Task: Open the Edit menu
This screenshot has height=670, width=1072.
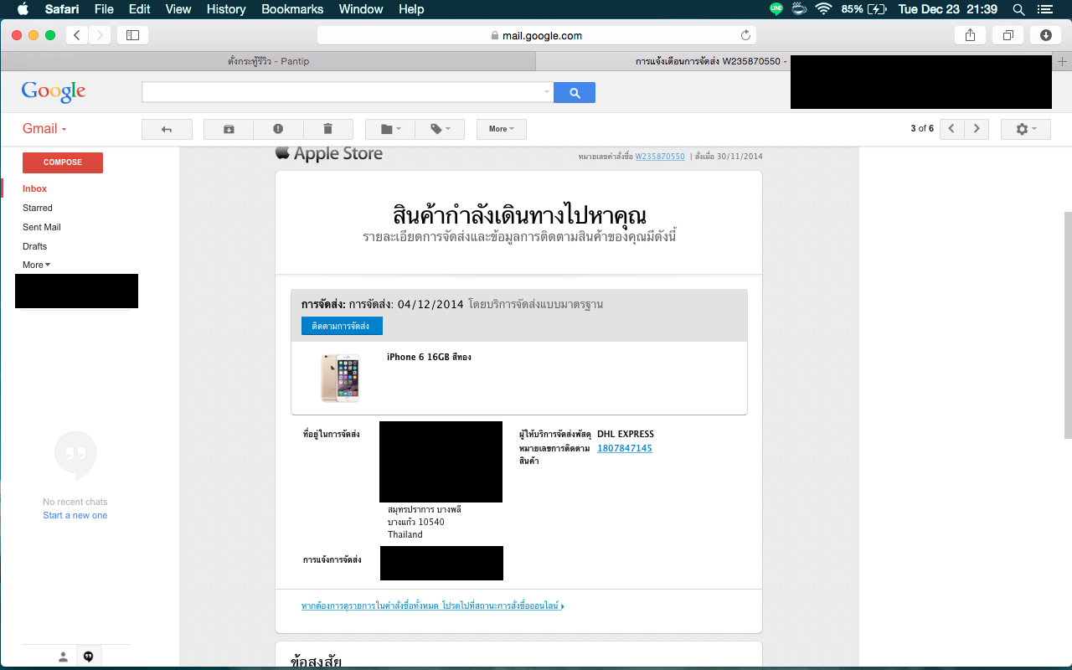Action: click(140, 9)
